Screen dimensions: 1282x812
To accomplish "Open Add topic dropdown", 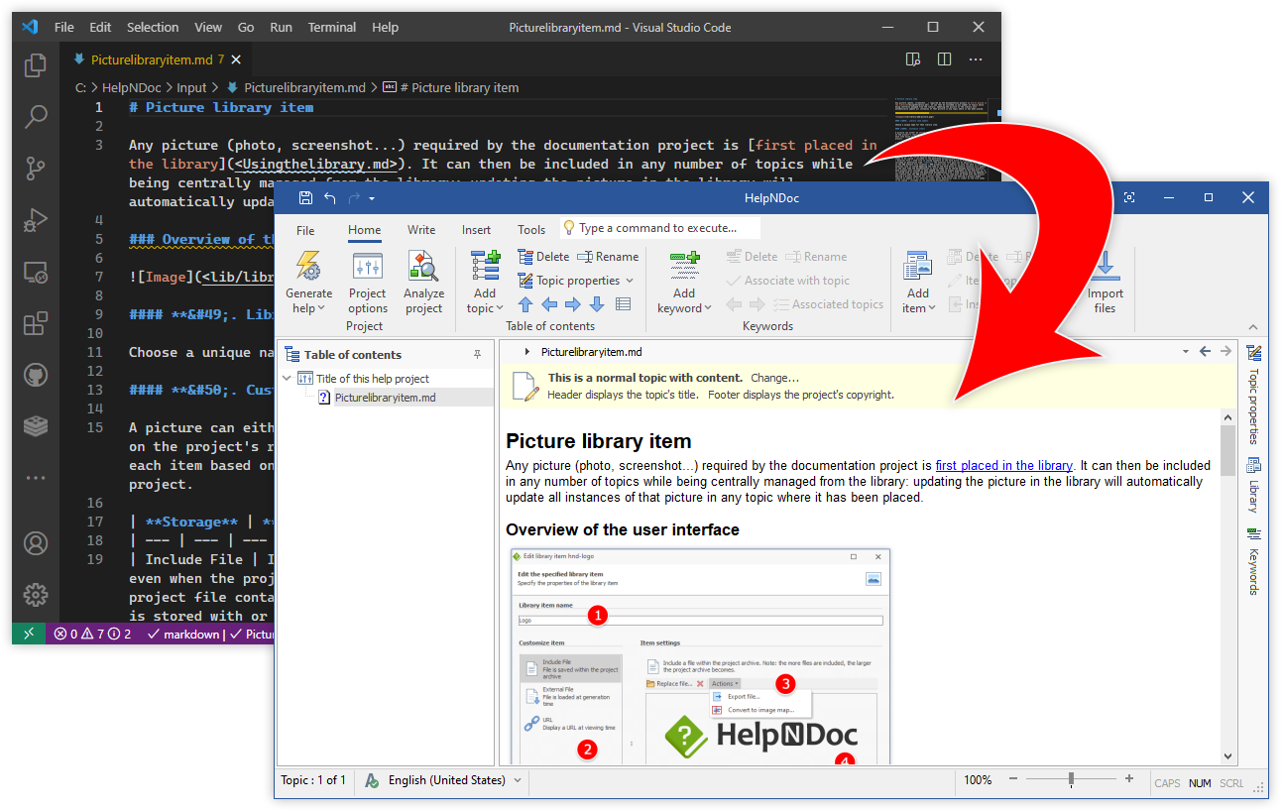I will click(x=485, y=301).
